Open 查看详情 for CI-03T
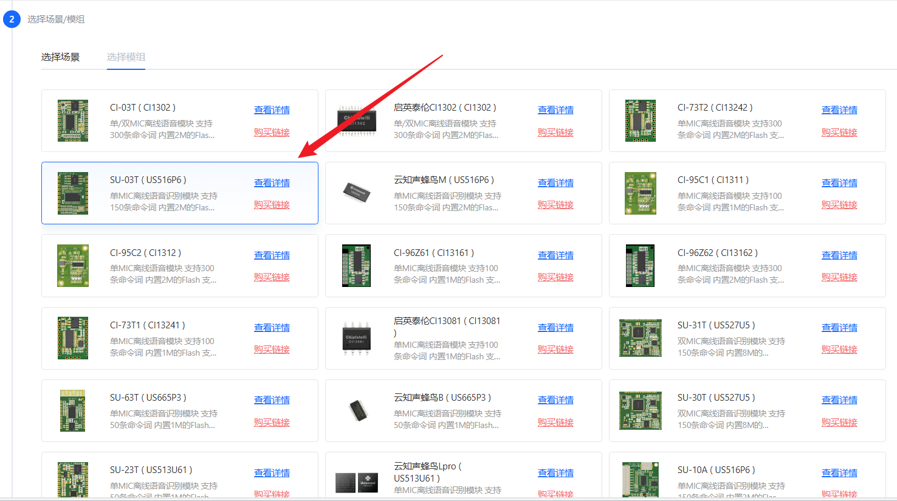This screenshot has width=897, height=501. pyautogui.click(x=272, y=110)
